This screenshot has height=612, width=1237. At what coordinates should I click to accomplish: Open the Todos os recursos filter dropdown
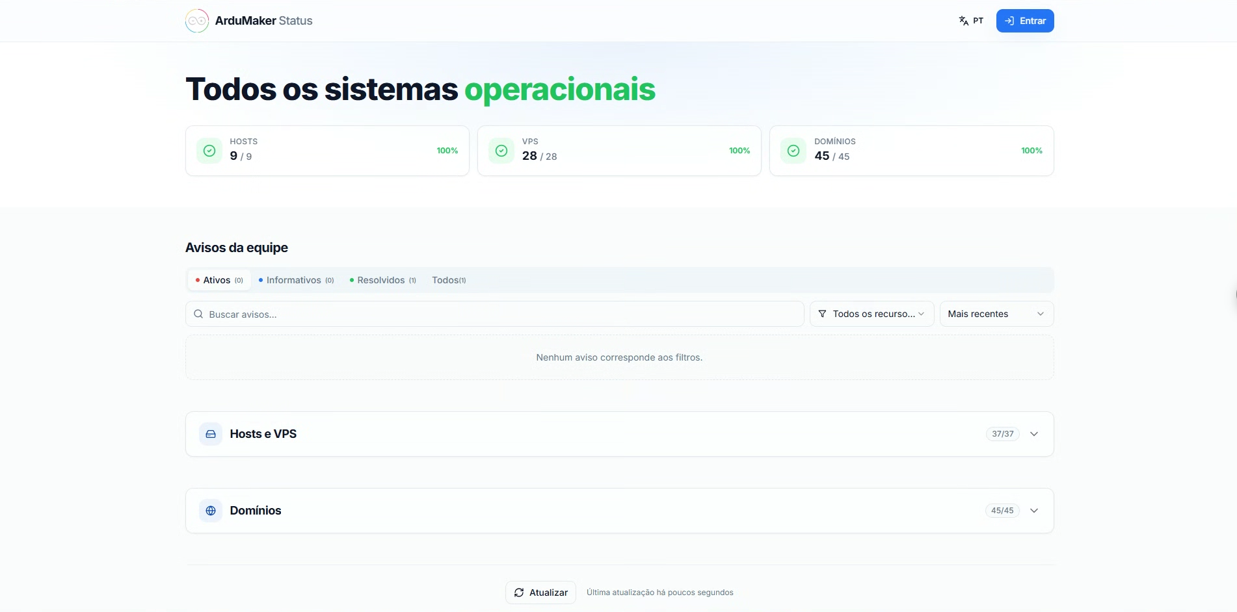pos(871,314)
